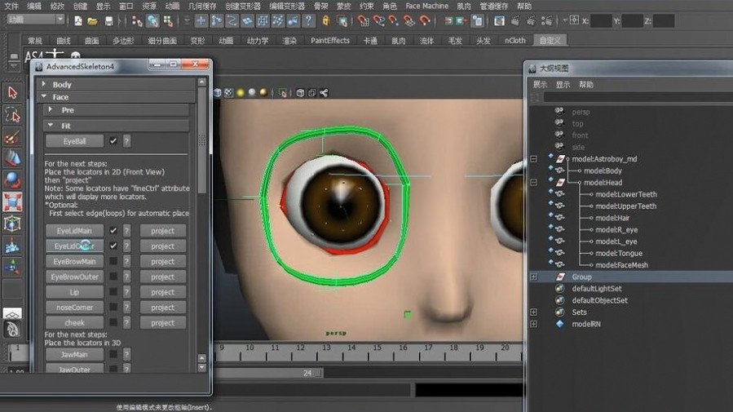Image resolution: width=733 pixels, height=412 pixels.
Task: Open the 骨架 menu in main menu bar
Action: point(320,6)
